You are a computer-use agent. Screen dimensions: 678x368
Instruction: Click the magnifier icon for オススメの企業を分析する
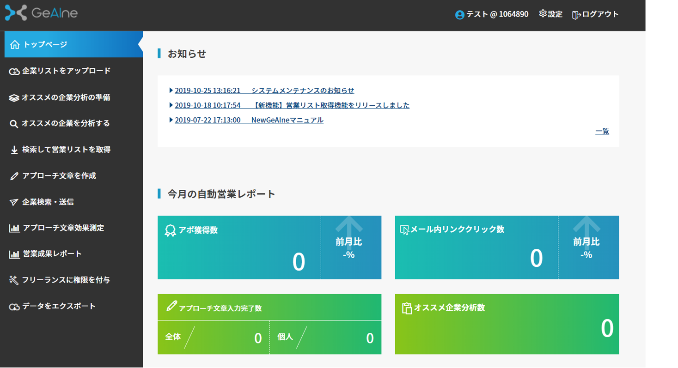14,124
